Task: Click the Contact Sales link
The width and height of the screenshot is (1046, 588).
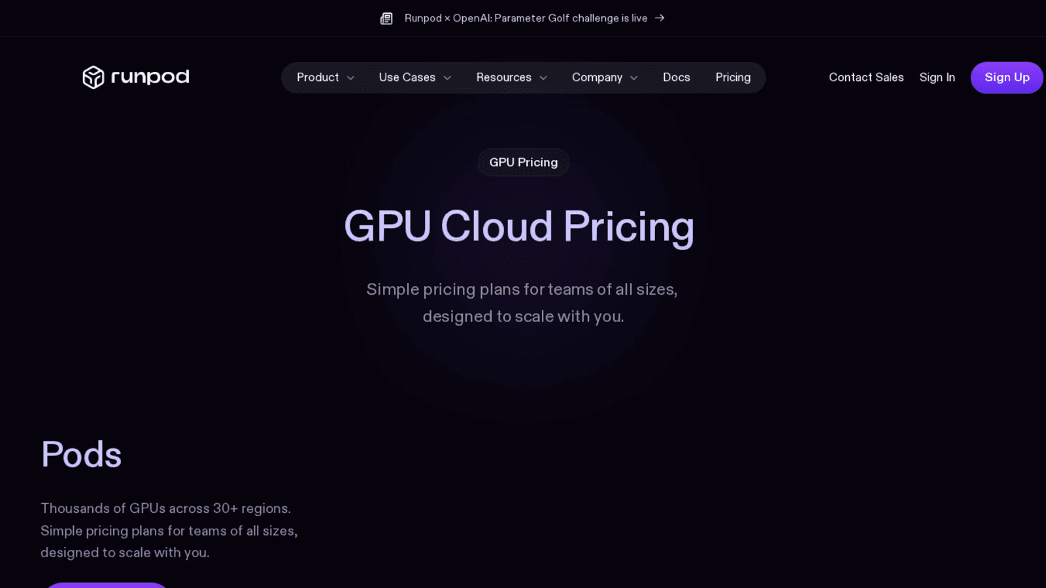Action: (866, 77)
